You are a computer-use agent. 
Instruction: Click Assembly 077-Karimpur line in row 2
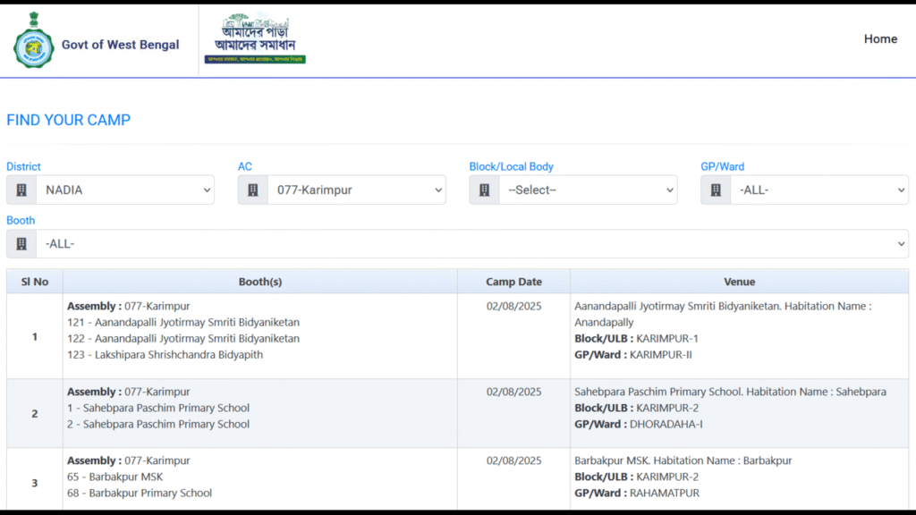129,392
